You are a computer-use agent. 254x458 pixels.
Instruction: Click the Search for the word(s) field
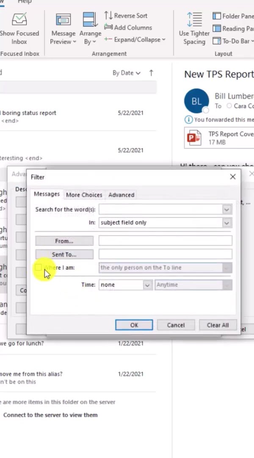tap(160, 209)
